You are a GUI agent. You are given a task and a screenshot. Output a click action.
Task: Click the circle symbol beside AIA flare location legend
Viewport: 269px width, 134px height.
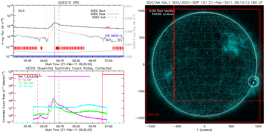click(x=150, y=11)
